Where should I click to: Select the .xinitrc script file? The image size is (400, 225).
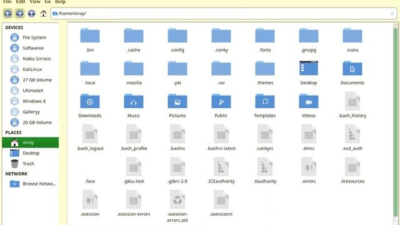309,167
